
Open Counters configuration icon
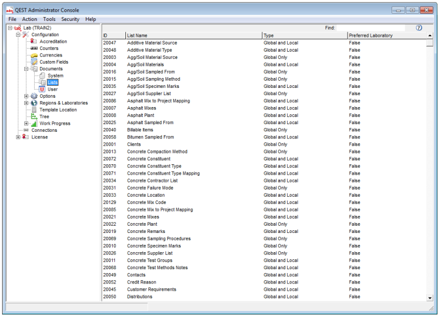(x=33, y=48)
